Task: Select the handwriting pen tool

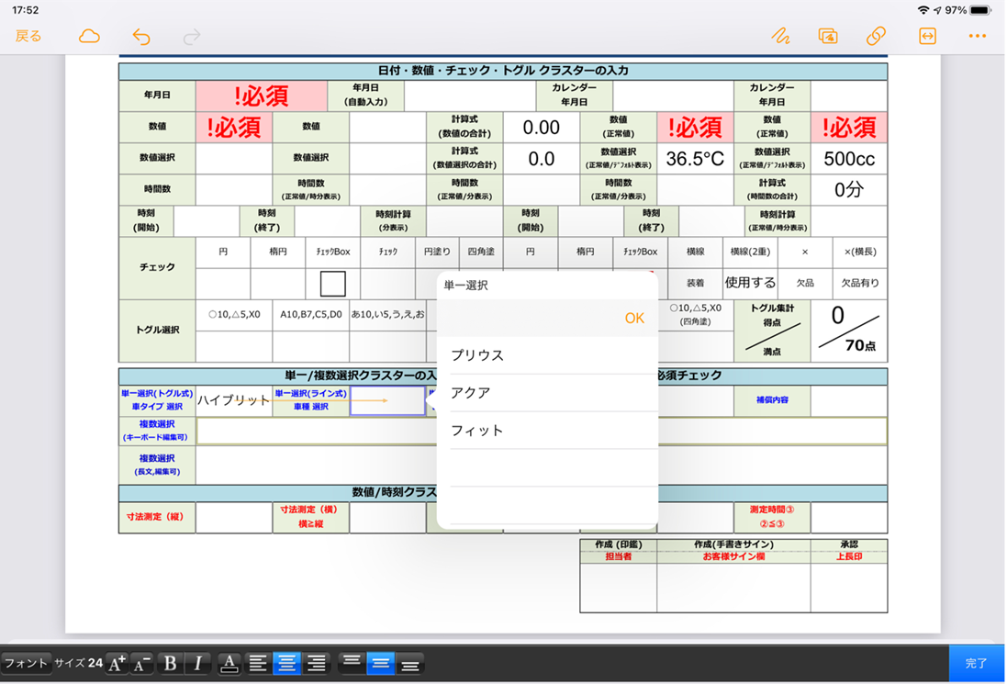Action: 780,37
